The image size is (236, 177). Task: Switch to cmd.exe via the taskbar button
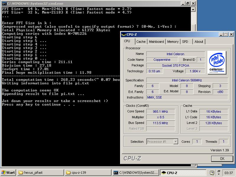136,173
